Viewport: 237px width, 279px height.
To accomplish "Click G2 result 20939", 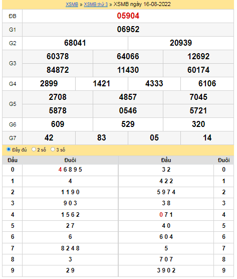I will [181, 43].
